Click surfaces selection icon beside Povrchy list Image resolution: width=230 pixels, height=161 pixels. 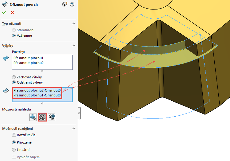6,58
